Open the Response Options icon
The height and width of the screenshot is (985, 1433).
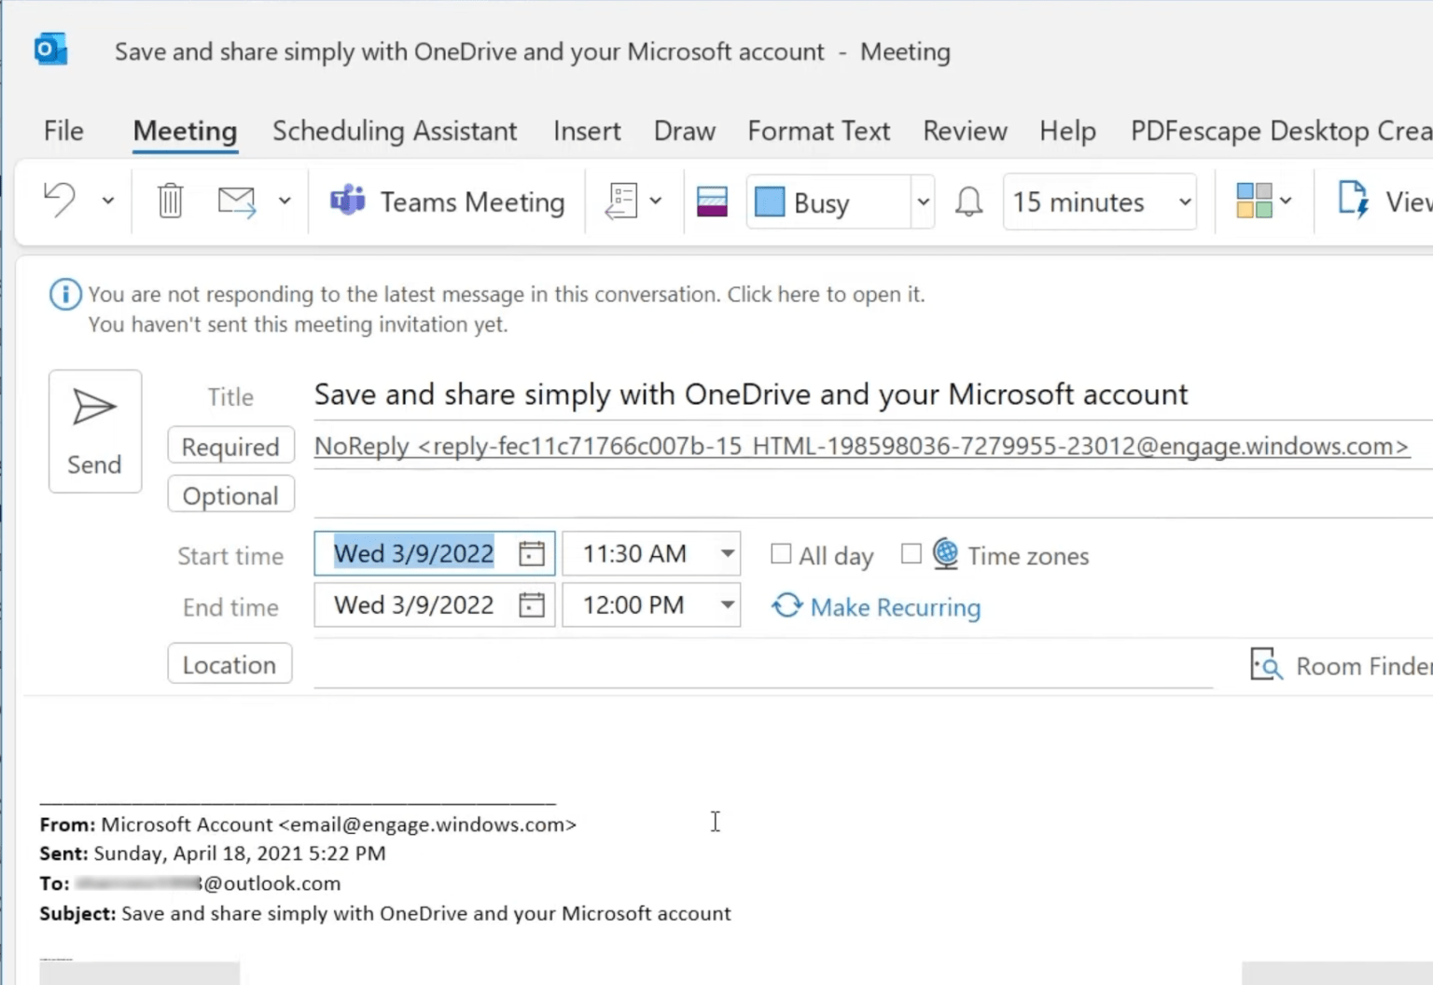click(x=621, y=201)
